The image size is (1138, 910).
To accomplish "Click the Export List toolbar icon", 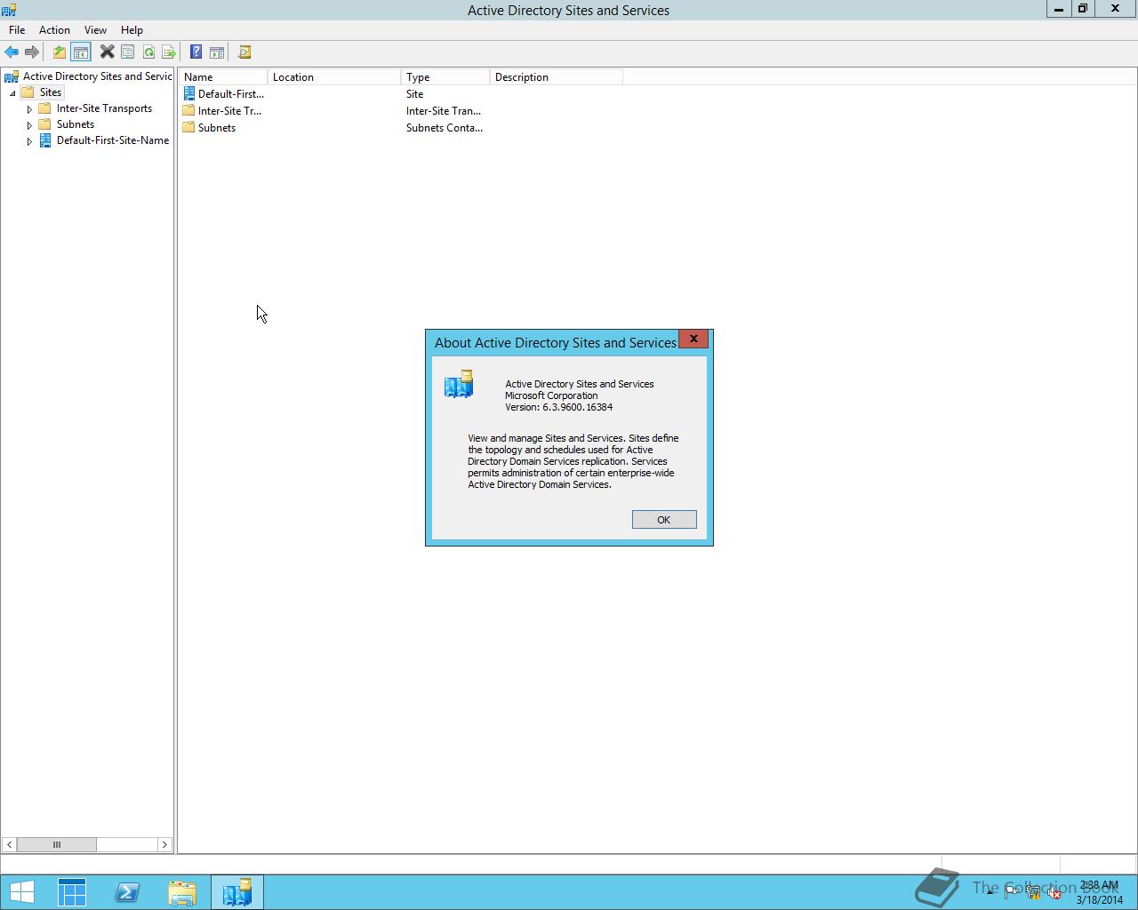I will (168, 52).
